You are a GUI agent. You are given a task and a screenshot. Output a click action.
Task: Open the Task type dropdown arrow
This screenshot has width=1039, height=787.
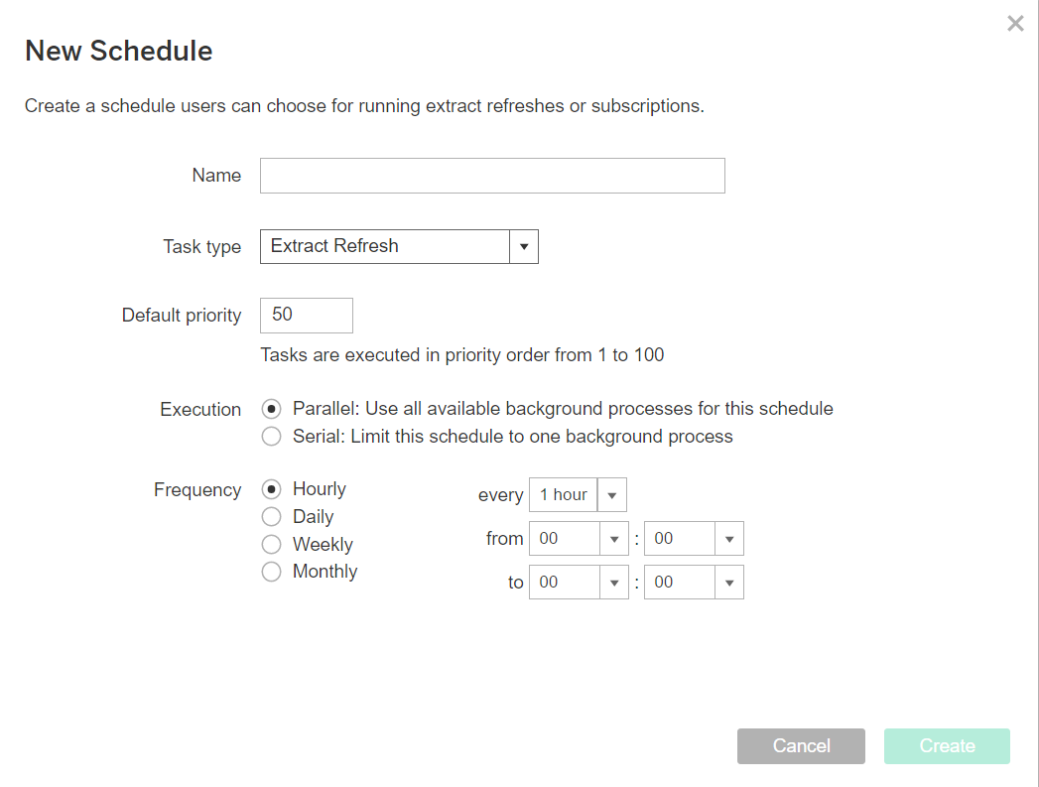524,247
